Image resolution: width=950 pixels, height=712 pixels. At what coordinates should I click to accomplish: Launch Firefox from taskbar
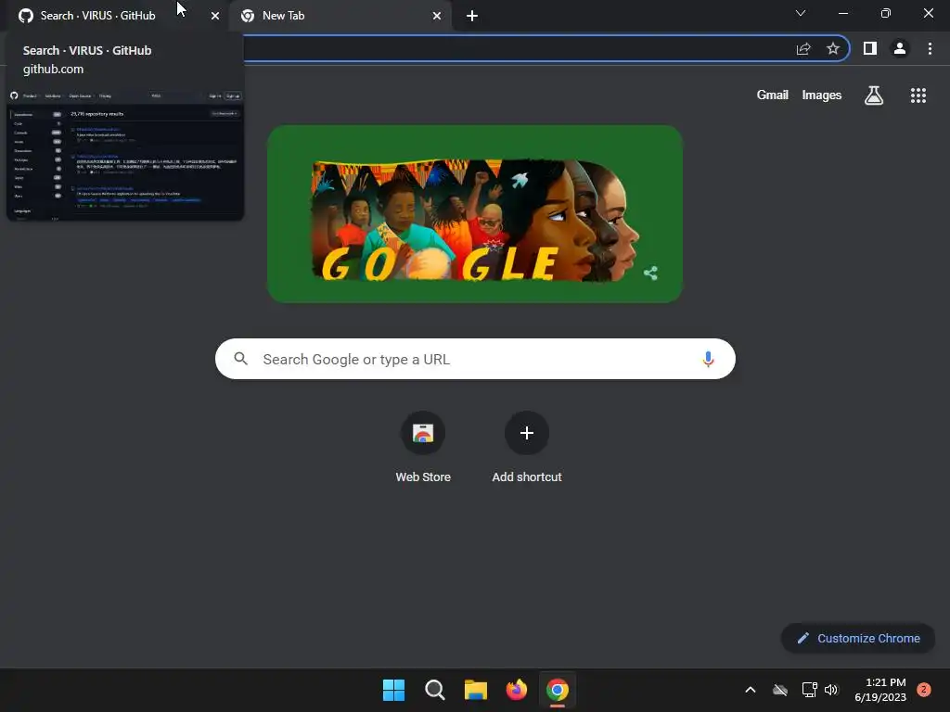516,690
